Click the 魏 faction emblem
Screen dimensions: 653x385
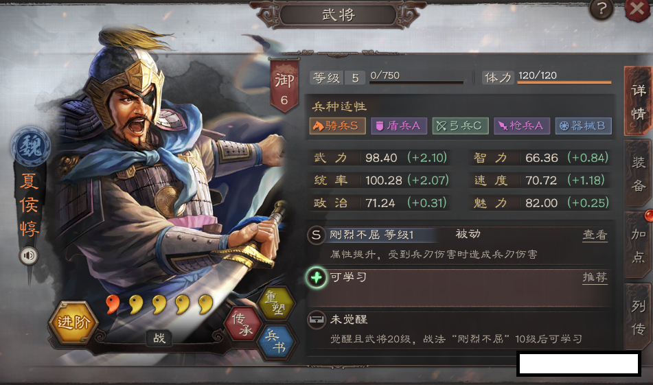(30, 146)
